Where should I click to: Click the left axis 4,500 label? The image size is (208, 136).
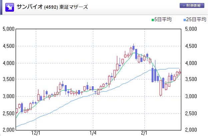point(8,46)
